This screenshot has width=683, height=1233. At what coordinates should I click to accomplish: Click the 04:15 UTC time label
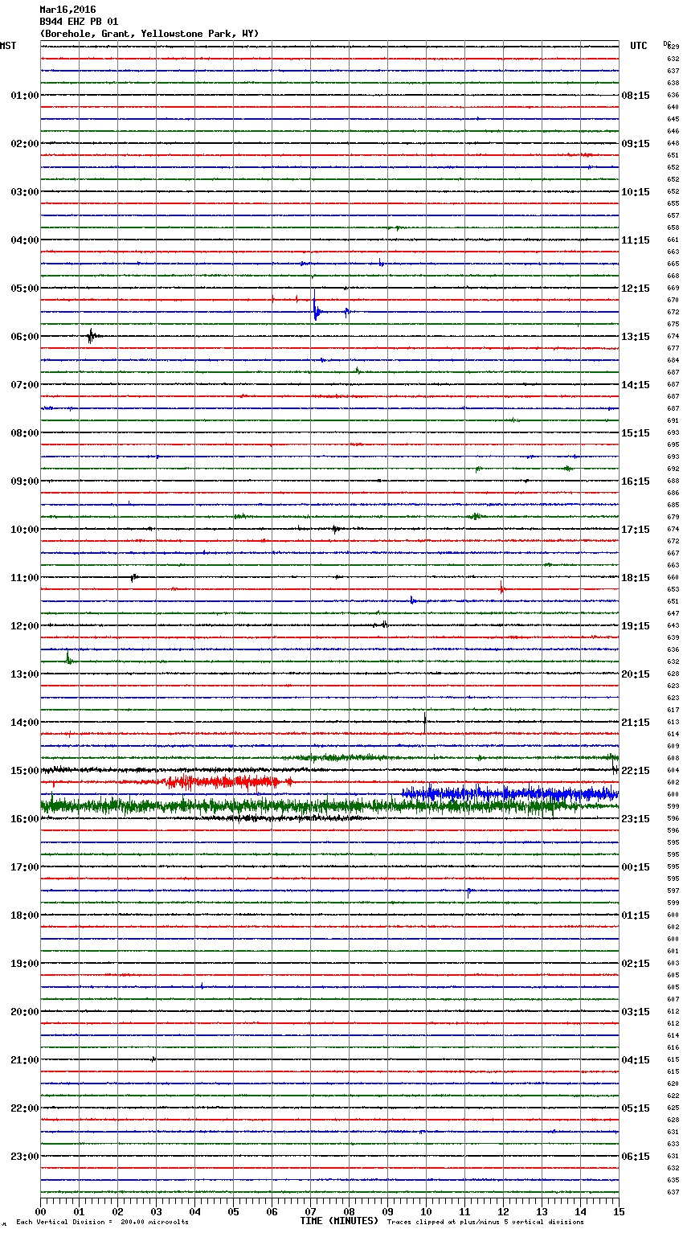(636, 1060)
